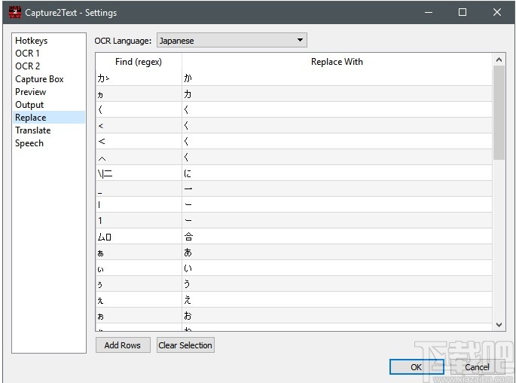Screen dimensions: 516x383
Task: Switch to OCR 2 settings page
Action: [28, 66]
